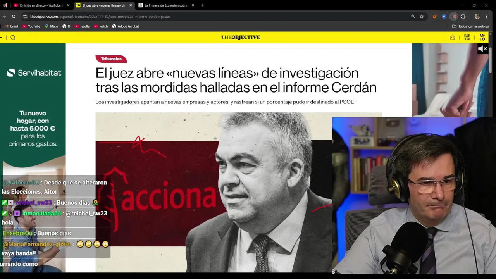This screenshot has width=496, height=279.
Task: Switch to El juez abre nuevas líneas tab
Action: tap(104, 5)
